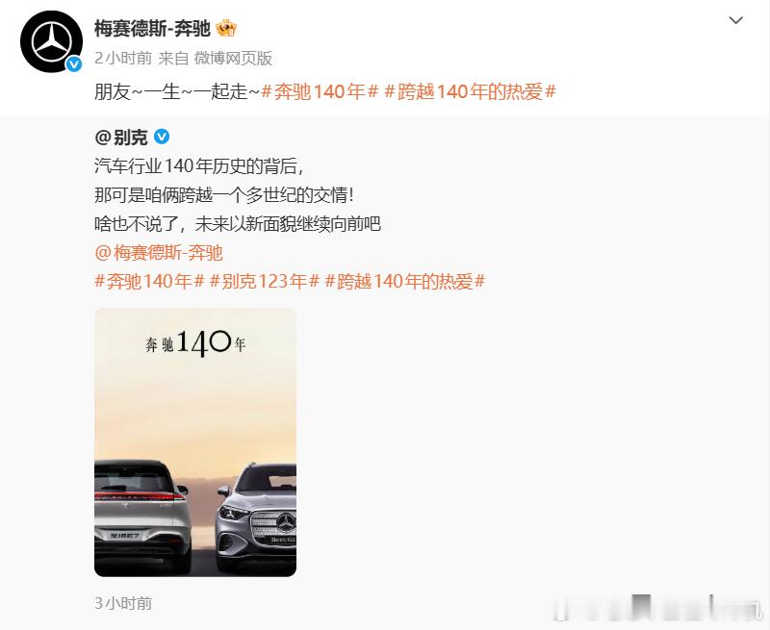The height and width of the screenshot is (630, 770).
Task: Click the 2小时前 post timestamp
Action: pyautogui.click(x=123, y=59)
